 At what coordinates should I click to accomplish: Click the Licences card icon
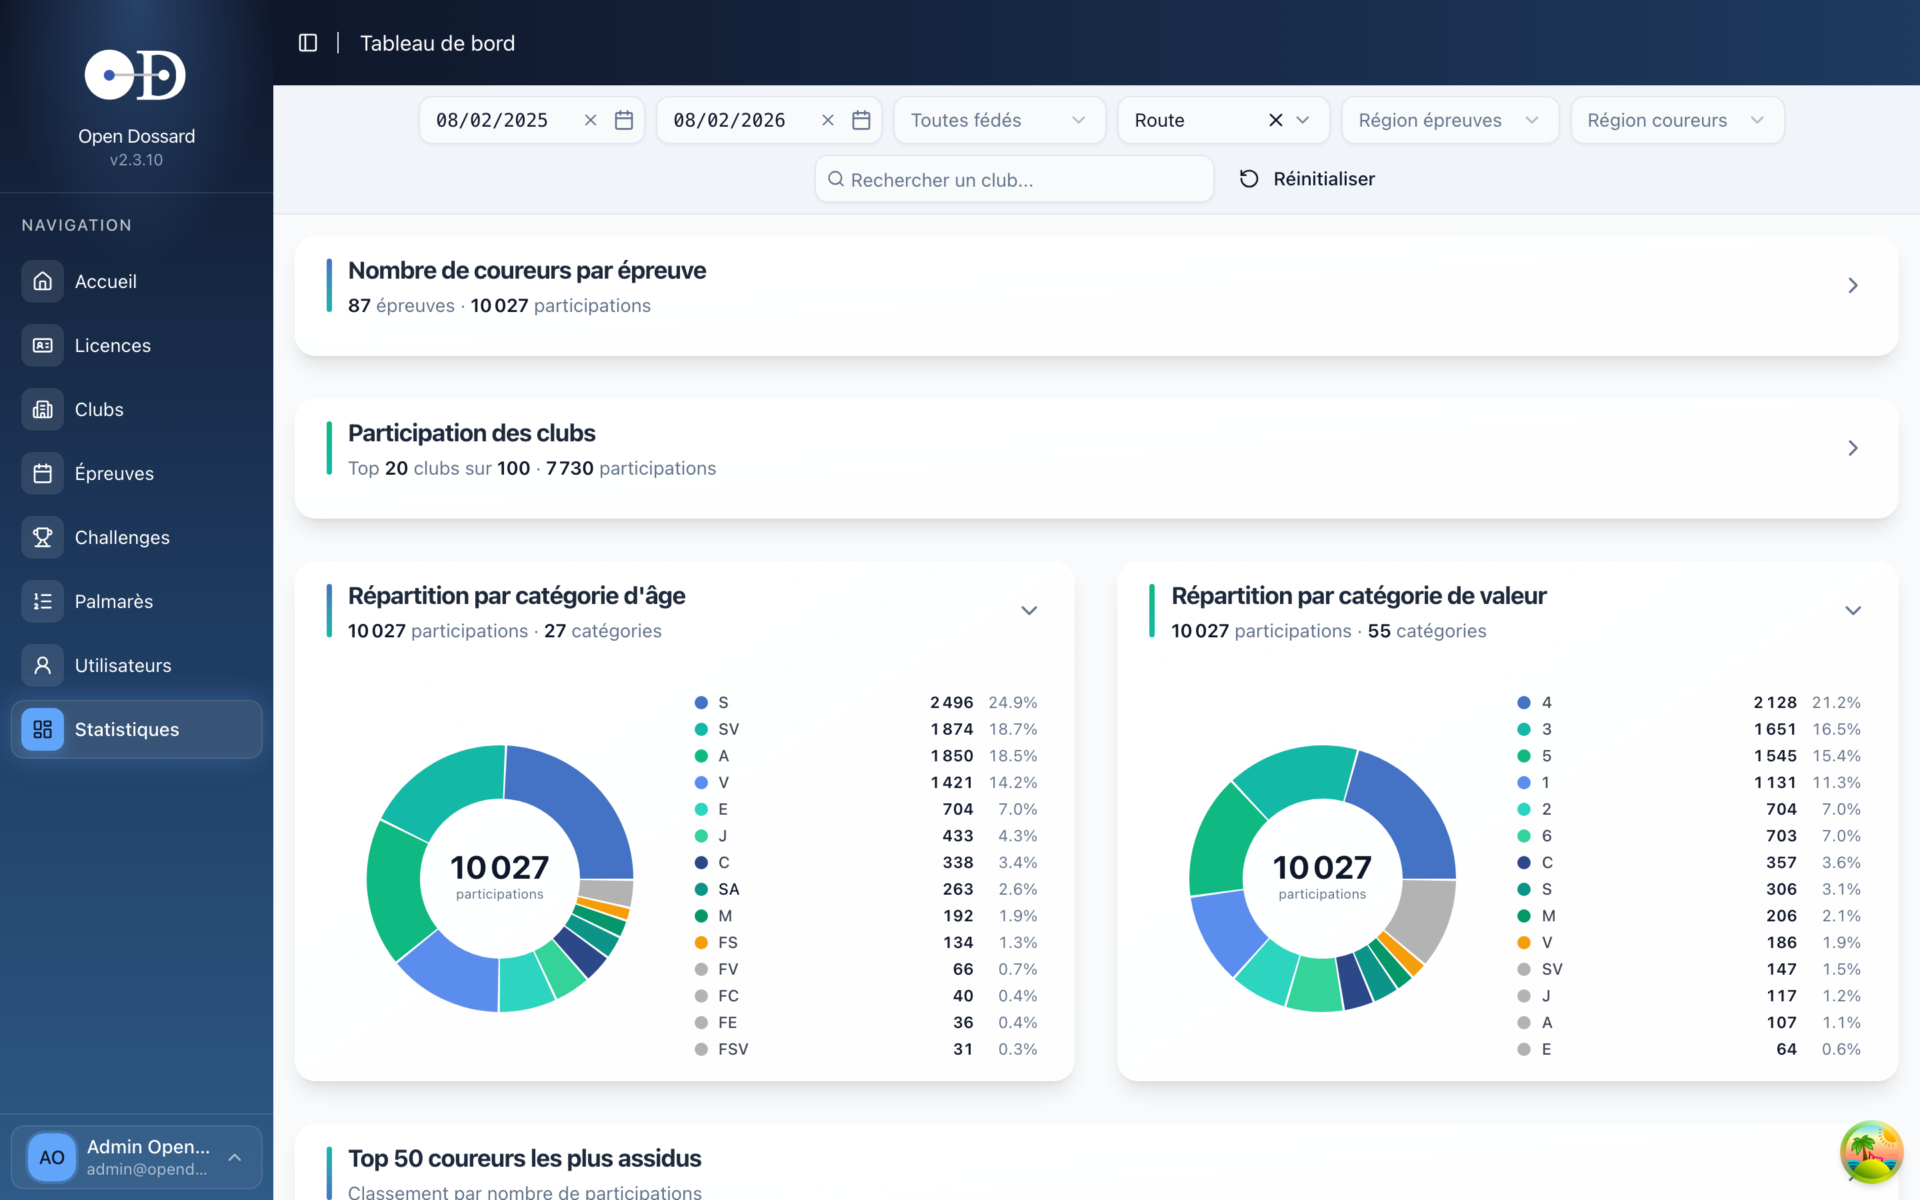(x=43, y=345)
